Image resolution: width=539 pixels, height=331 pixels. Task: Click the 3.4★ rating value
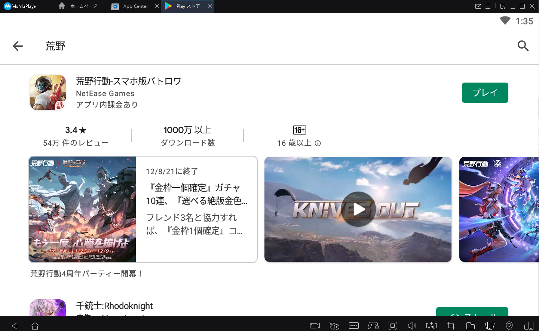tap(76, 130)
